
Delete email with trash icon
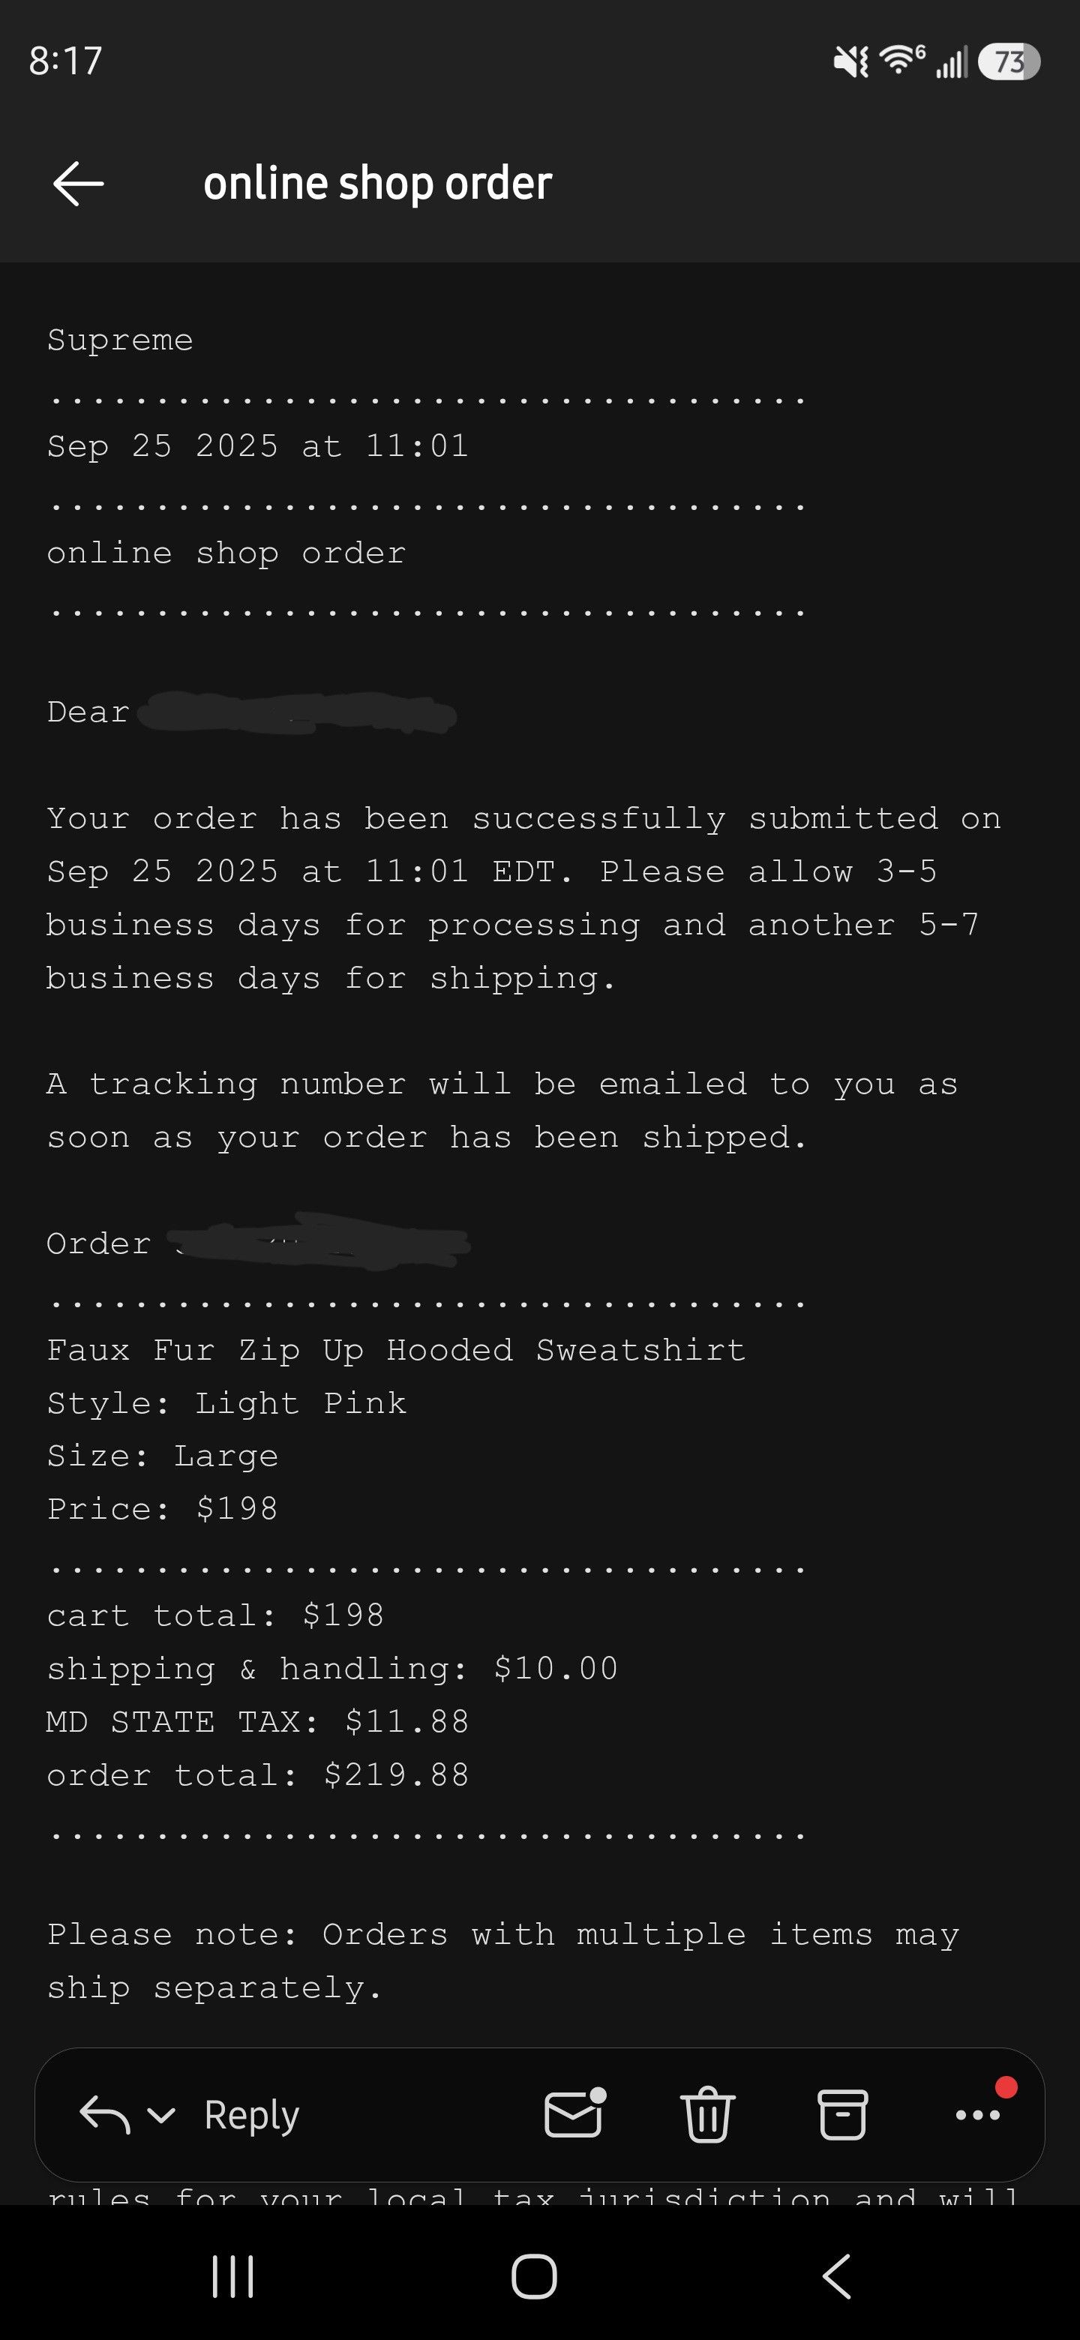coord(707,2113)
